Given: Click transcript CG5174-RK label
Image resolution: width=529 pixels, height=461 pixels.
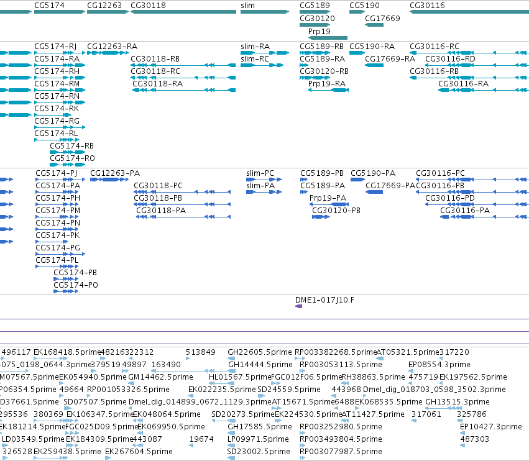Looking at the screenshot, I should 57,109.
